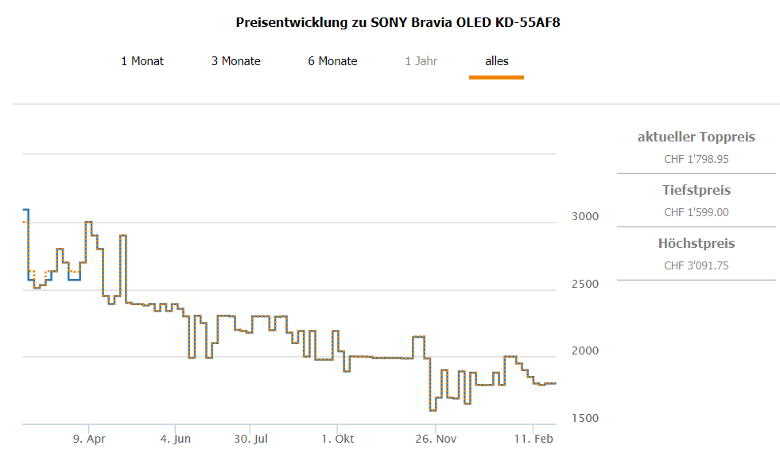Show the "6 Monate" price history

(x=332, y=61)
